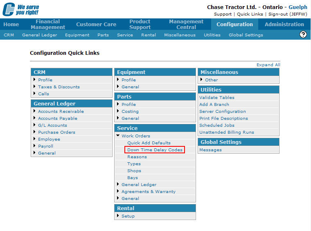Switch to Customer Care tab
This screenshot has width=311, height=231.
point(96,25)
